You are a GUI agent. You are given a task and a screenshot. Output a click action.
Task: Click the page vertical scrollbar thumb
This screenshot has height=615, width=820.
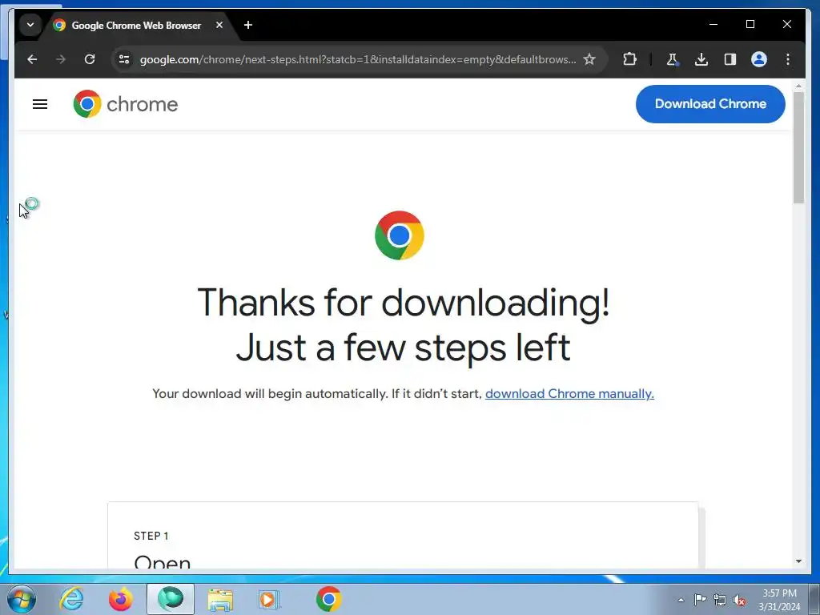[798, 147]
